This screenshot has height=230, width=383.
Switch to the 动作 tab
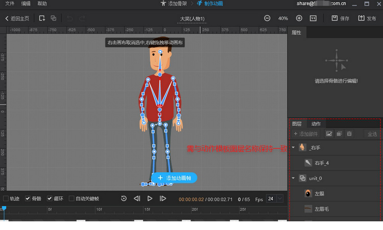316,123
